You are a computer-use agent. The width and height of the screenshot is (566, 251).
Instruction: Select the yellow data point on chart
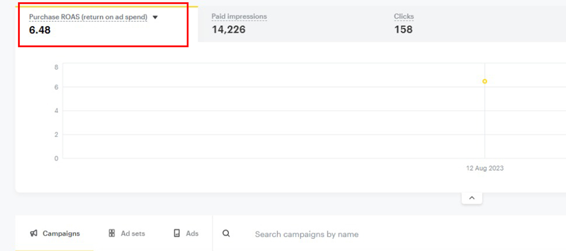pos(485,81)
